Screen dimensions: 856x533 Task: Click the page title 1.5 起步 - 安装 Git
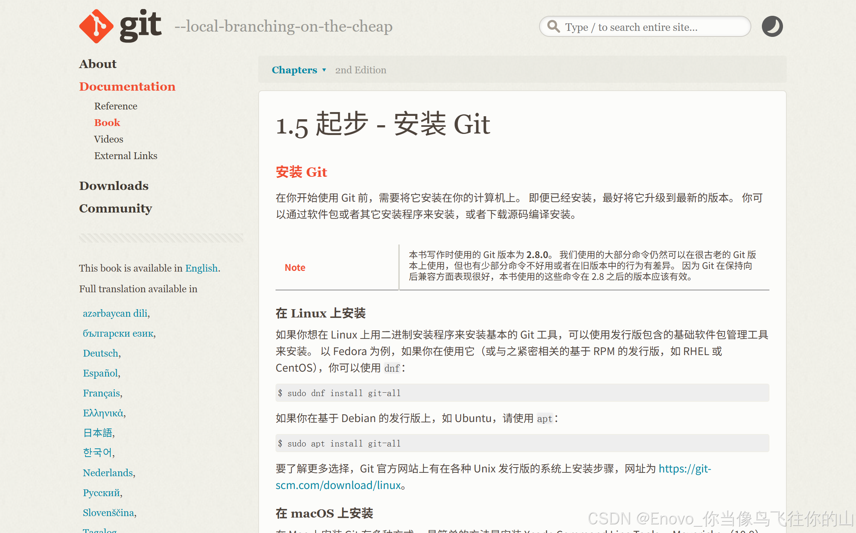383,125
